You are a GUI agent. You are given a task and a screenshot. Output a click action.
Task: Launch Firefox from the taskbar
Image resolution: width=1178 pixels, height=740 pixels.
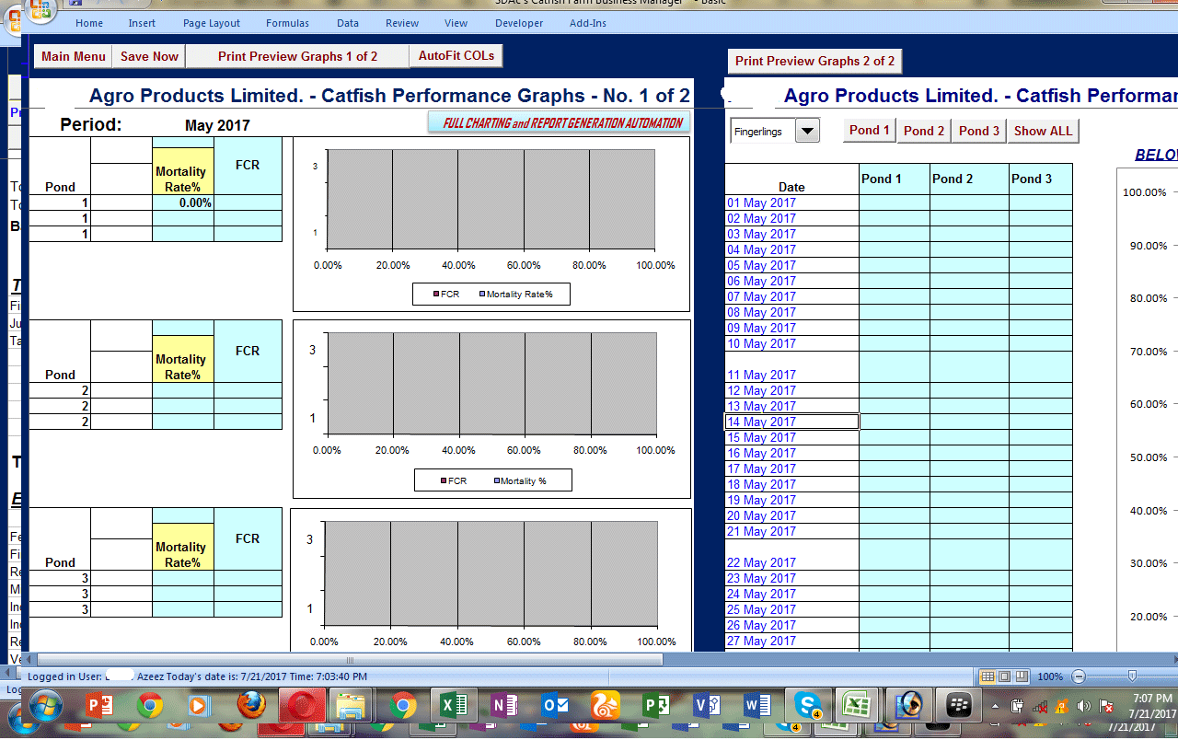coord(250,706)
